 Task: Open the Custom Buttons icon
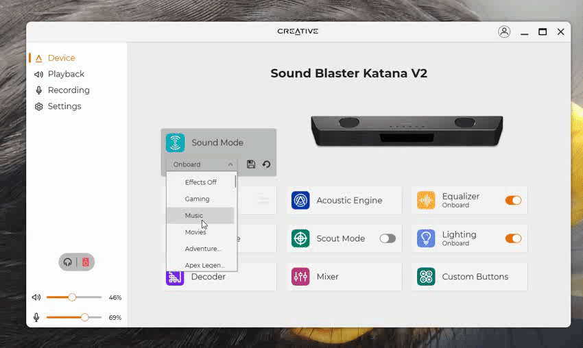coord(426,277)
